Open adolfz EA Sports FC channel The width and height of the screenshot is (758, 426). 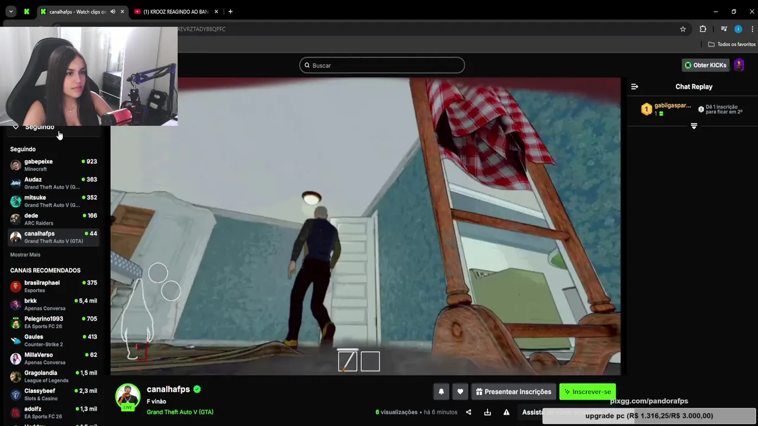[53, 412]
